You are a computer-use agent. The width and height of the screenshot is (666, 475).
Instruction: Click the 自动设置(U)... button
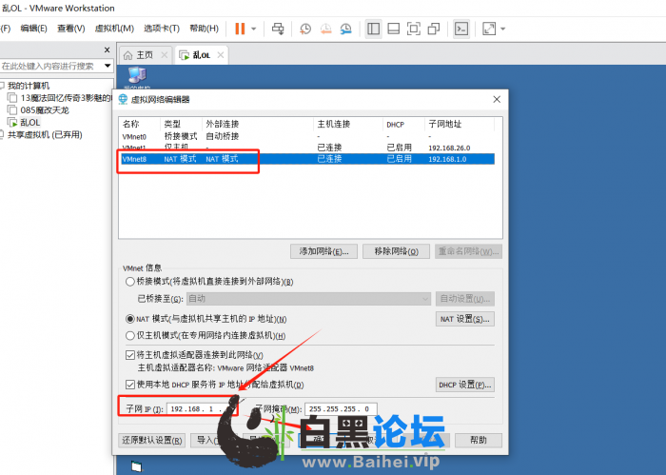click(464, 299)
